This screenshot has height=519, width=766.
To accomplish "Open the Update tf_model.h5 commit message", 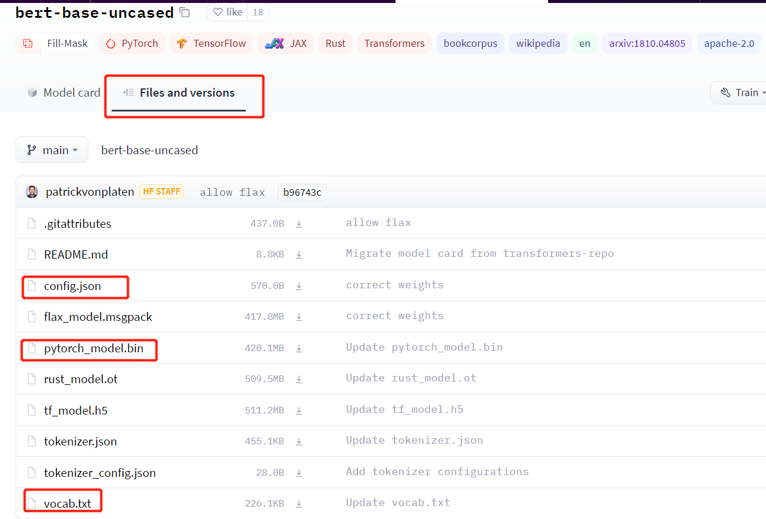I will tap(404, 409).
